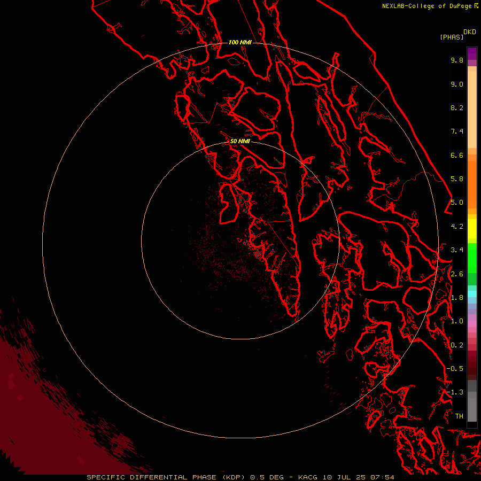481x481 pixels.
Task: Click the -1.3 value on the color scale
Action: 455,392
